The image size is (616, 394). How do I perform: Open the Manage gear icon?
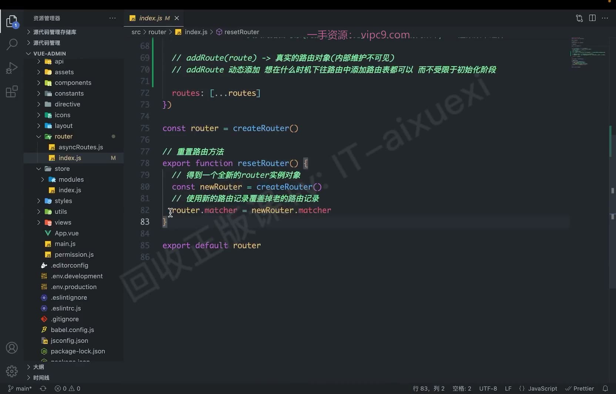click(x=12, y=371)
